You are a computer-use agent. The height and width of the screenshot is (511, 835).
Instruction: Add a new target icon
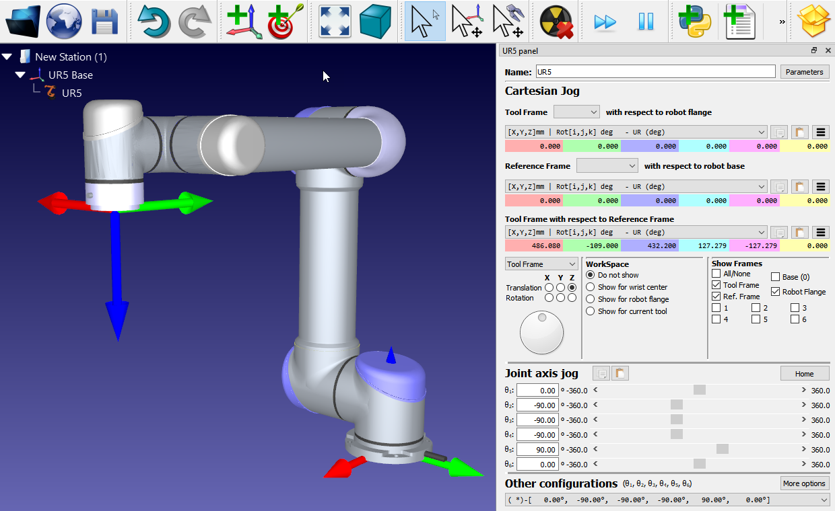pos(285,22)
